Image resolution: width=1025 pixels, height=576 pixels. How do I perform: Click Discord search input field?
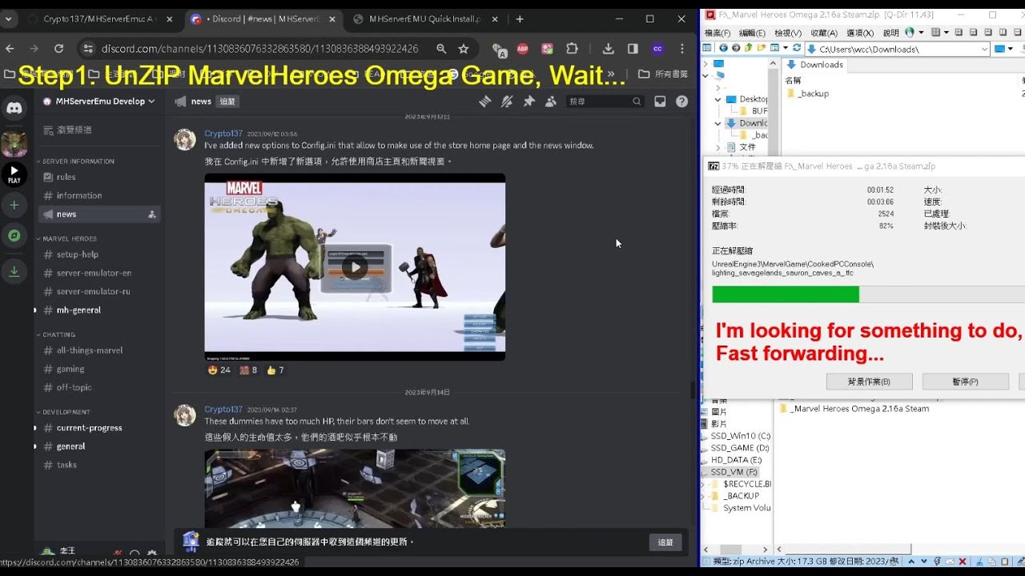[605, 102]
